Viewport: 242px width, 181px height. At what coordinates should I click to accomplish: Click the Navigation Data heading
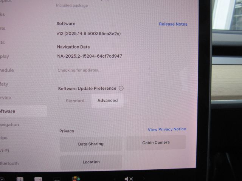coord(73,47)
